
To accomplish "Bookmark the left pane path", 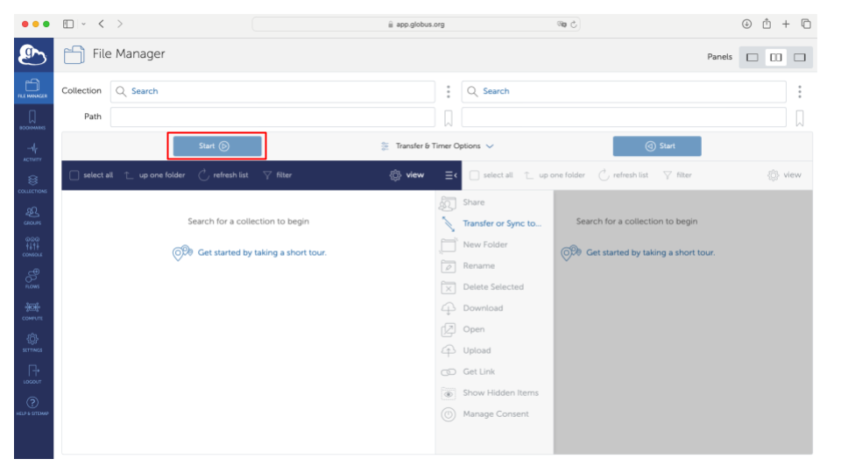I will point(449,118).
